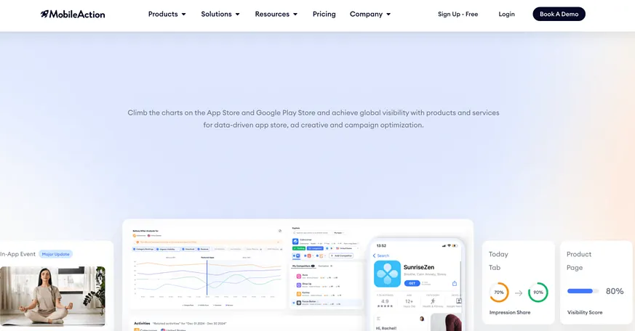
Task: Select the My Competitors tab
Action: point(303,266)
